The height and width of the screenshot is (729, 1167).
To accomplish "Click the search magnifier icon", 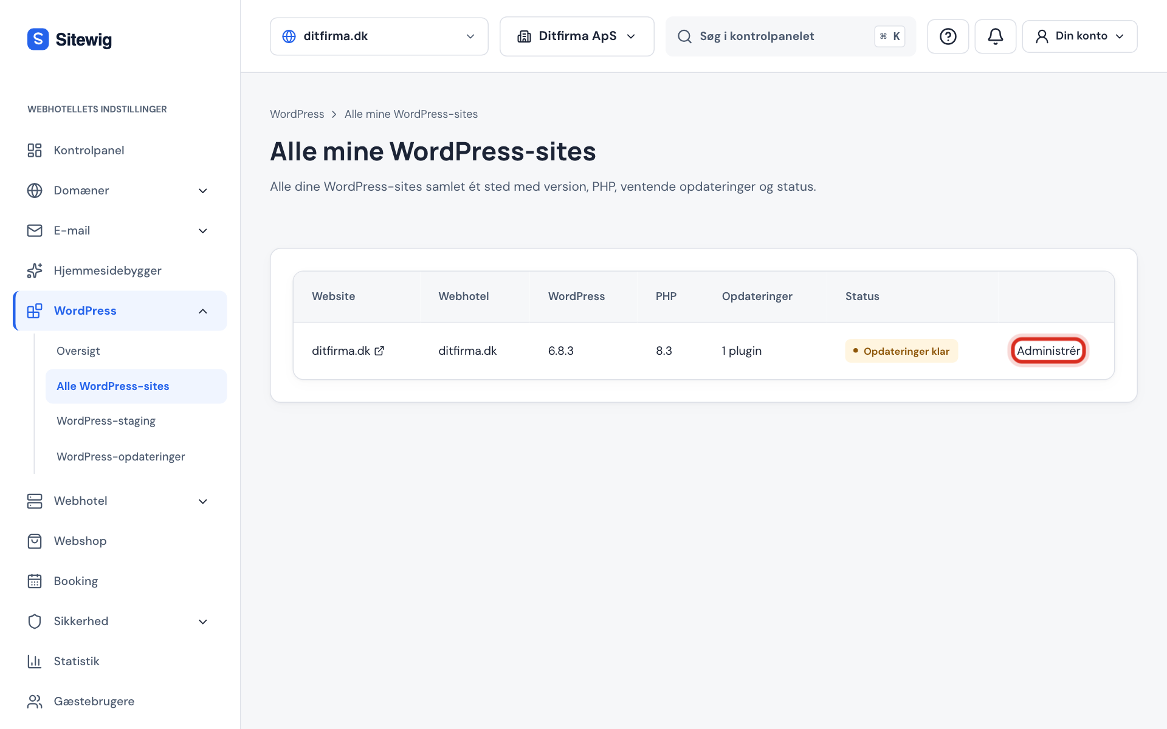I will (684, 36).
